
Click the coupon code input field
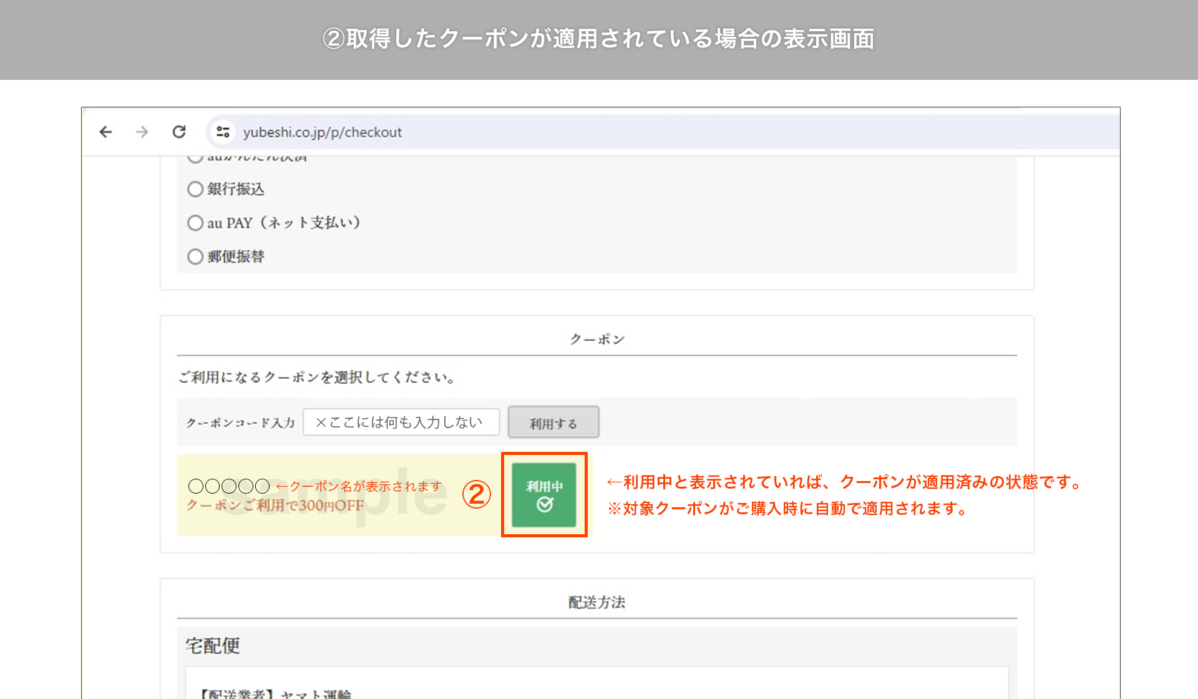click(x=401, y=423)
